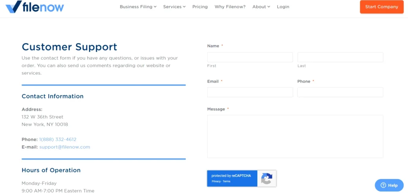The image size is (408, 193).
Task: Click the question mark Help icon
Action: click(x=383, y=185)
